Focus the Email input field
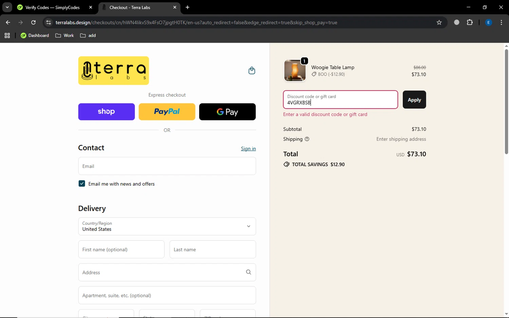The height and width of the screenshot is (318, 509). coord(167,166)
